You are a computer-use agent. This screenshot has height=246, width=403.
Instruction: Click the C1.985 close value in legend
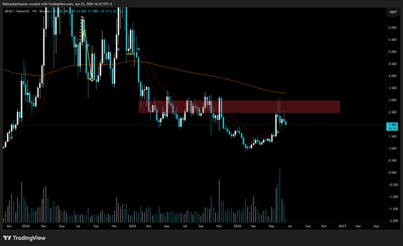click(x=93, y=11)
